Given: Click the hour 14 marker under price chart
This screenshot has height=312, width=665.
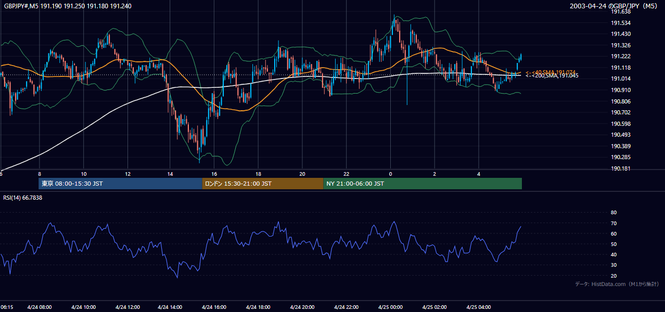Looking at the screenshot, I should (x=170, y=173).
